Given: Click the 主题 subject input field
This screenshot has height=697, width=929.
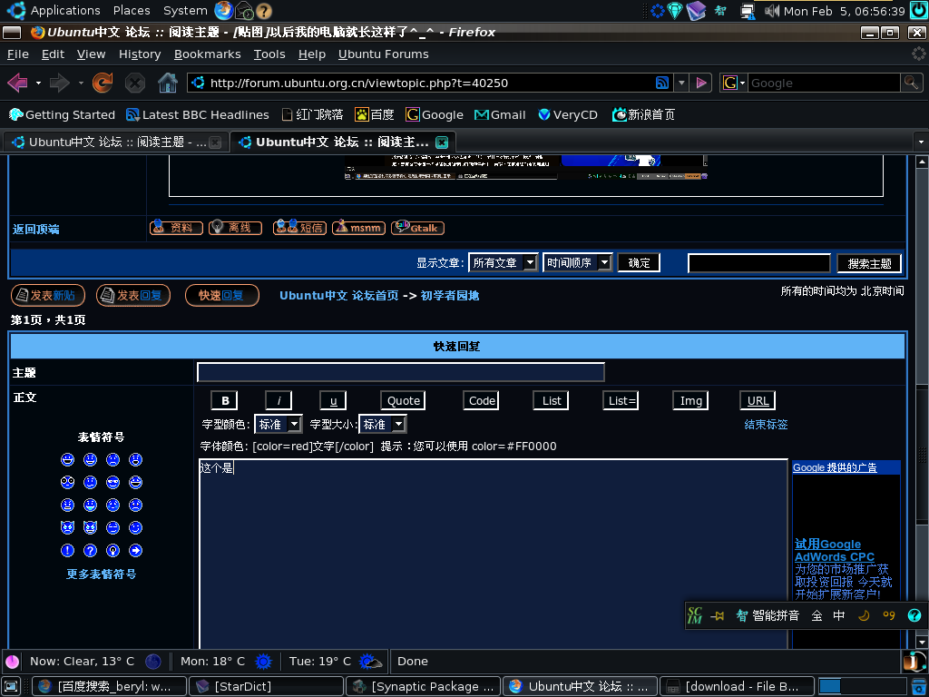Looking at the screenshot, I should tap(400, 372).
